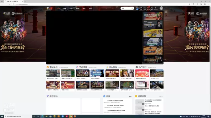This screenshot has width=211, height=118.
Task: Open the 鱼吧 nav item
Action: click(x=91, y=8)
